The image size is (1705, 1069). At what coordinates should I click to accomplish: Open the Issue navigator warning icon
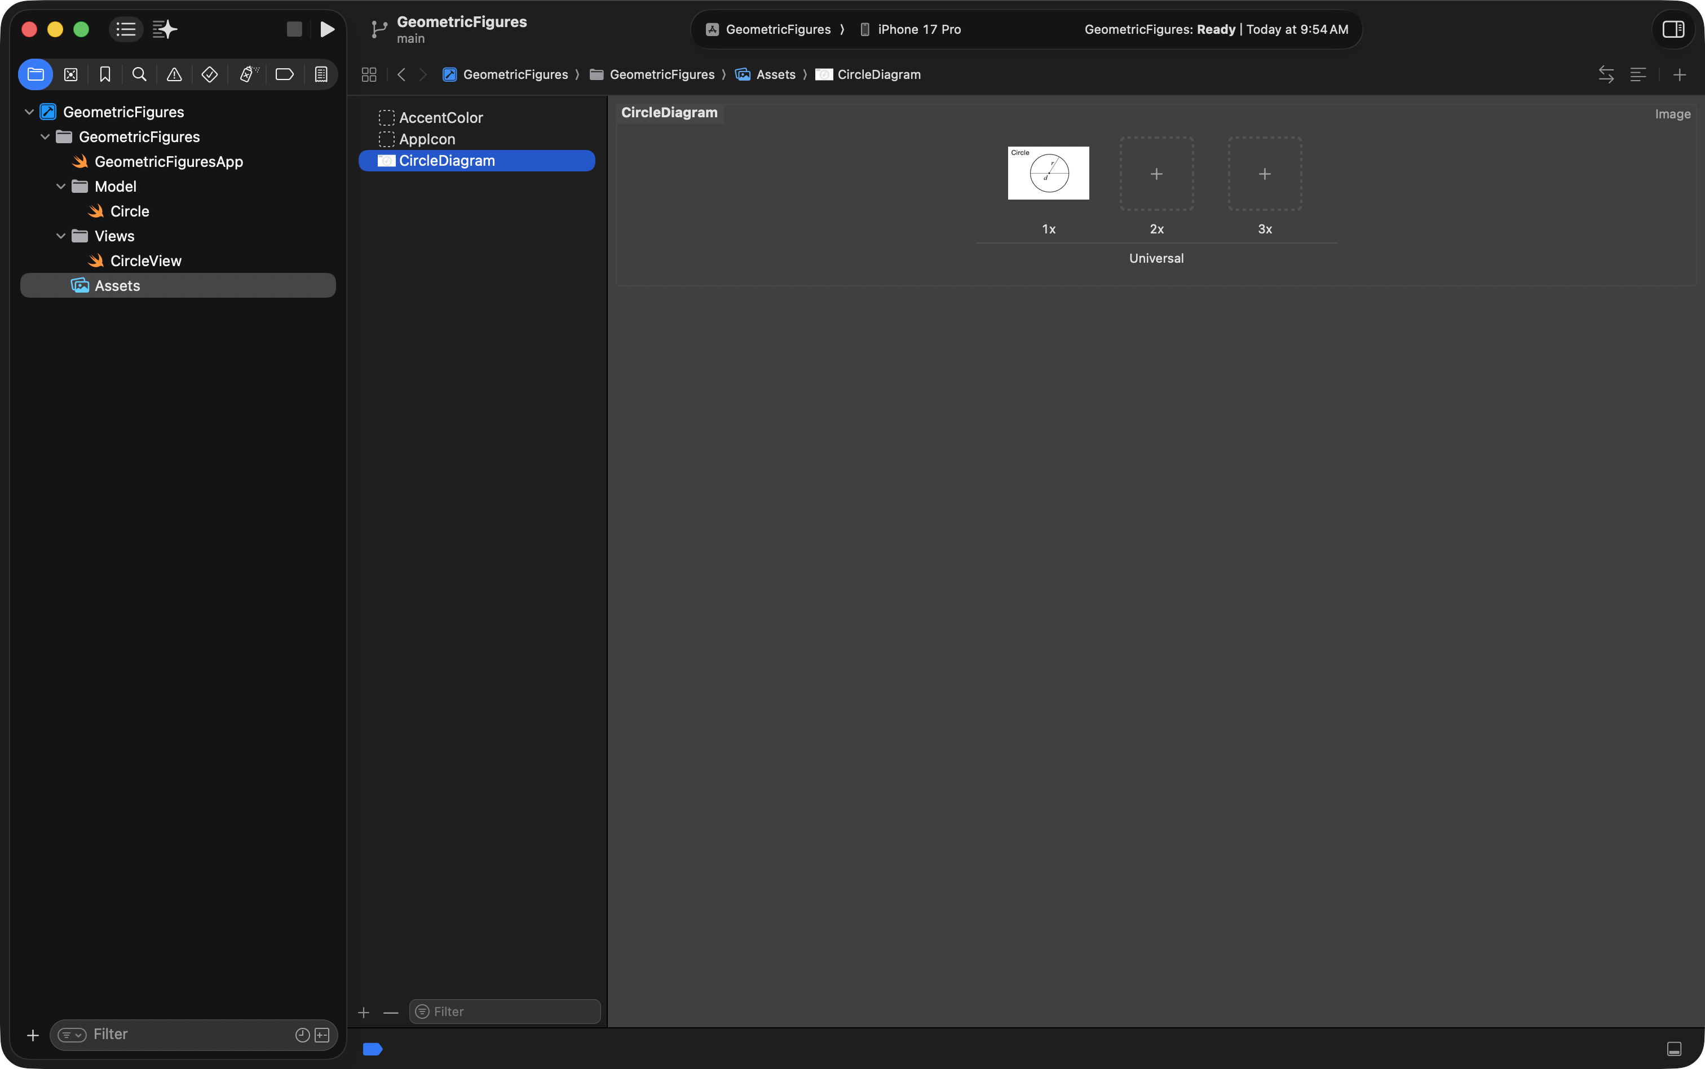click(174, 74)
